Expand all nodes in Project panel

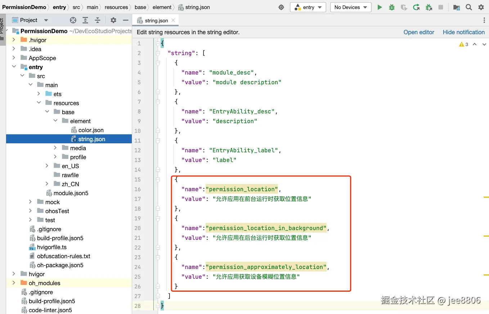pos(85,20)
